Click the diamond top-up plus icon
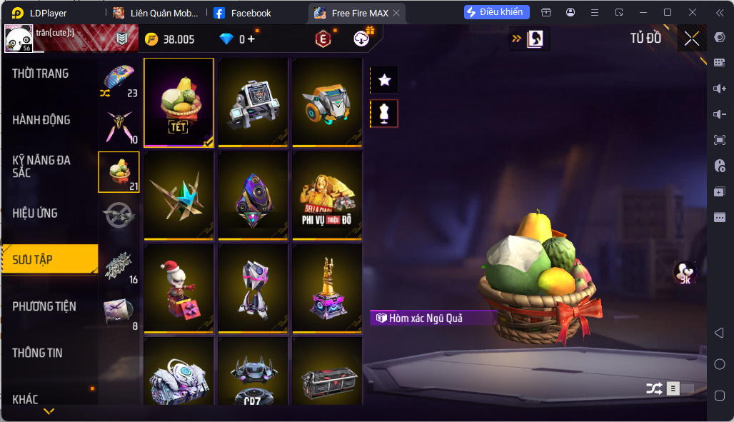Image resolution: width=734 pixels, height=422 pixels. click(x=251, y=39)
